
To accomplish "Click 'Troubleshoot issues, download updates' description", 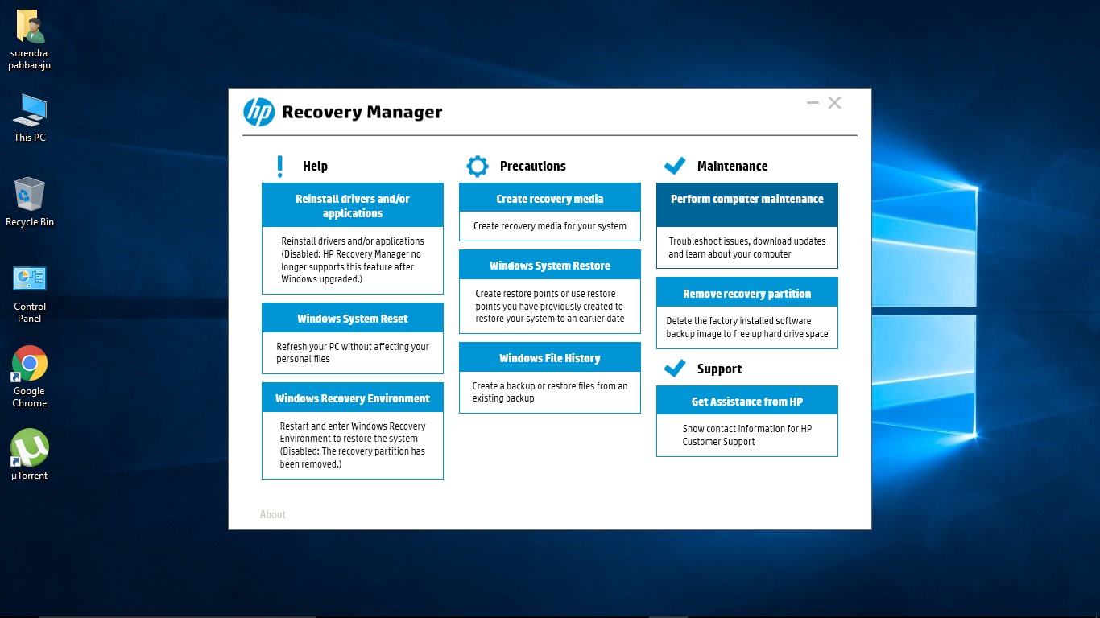I will (x=747, y=247).
